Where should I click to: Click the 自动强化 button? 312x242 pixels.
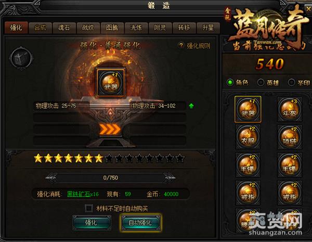point(141,222)
